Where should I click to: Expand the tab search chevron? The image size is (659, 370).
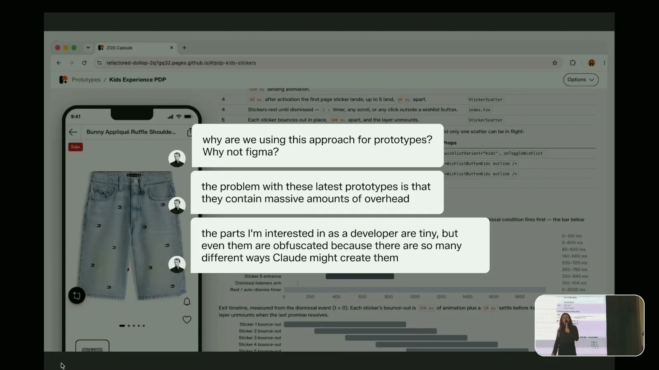point(88,48)
